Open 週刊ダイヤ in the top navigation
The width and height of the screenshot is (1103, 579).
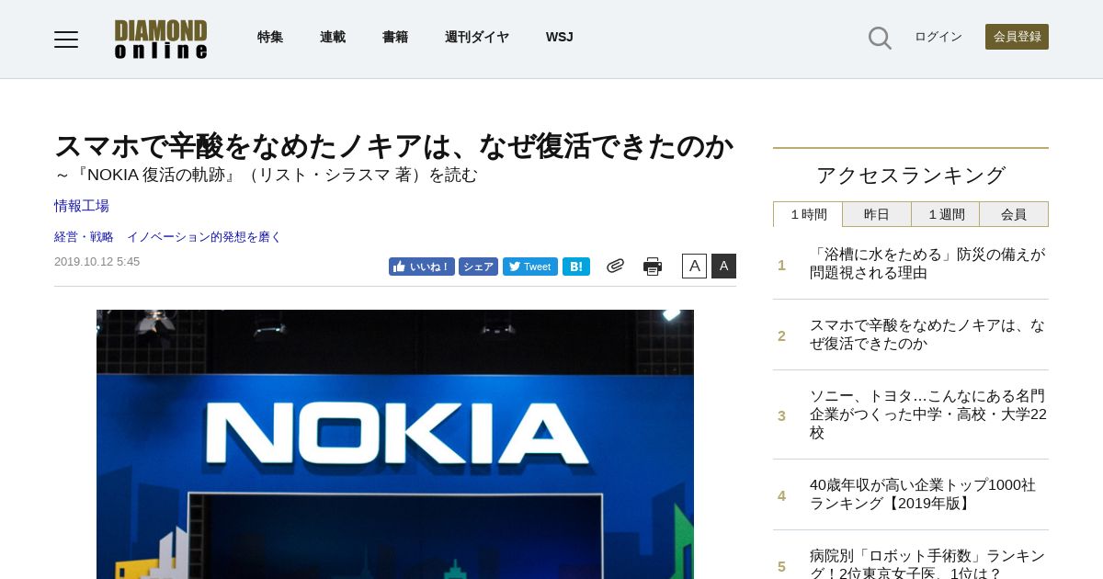pos(477,37)
